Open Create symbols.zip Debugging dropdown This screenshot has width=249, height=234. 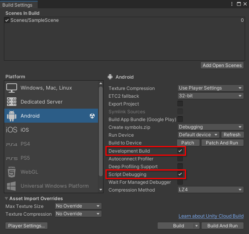click(210, 127)
